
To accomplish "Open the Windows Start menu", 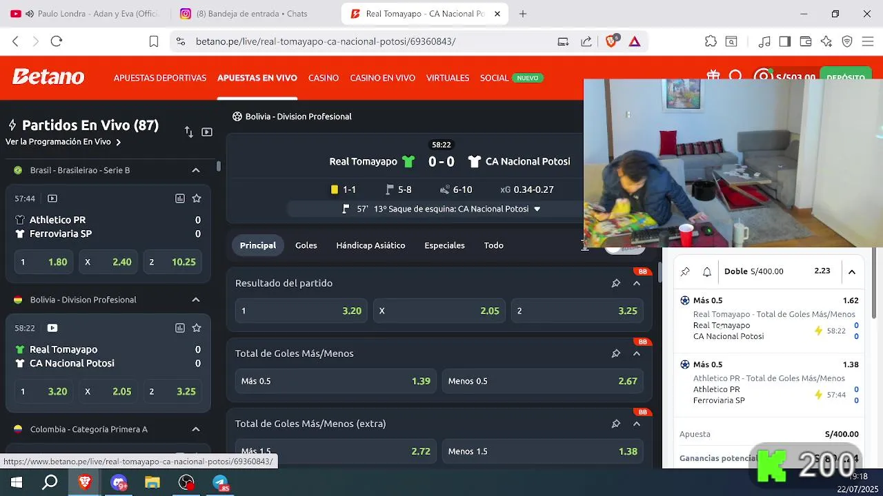I will 17,483.
